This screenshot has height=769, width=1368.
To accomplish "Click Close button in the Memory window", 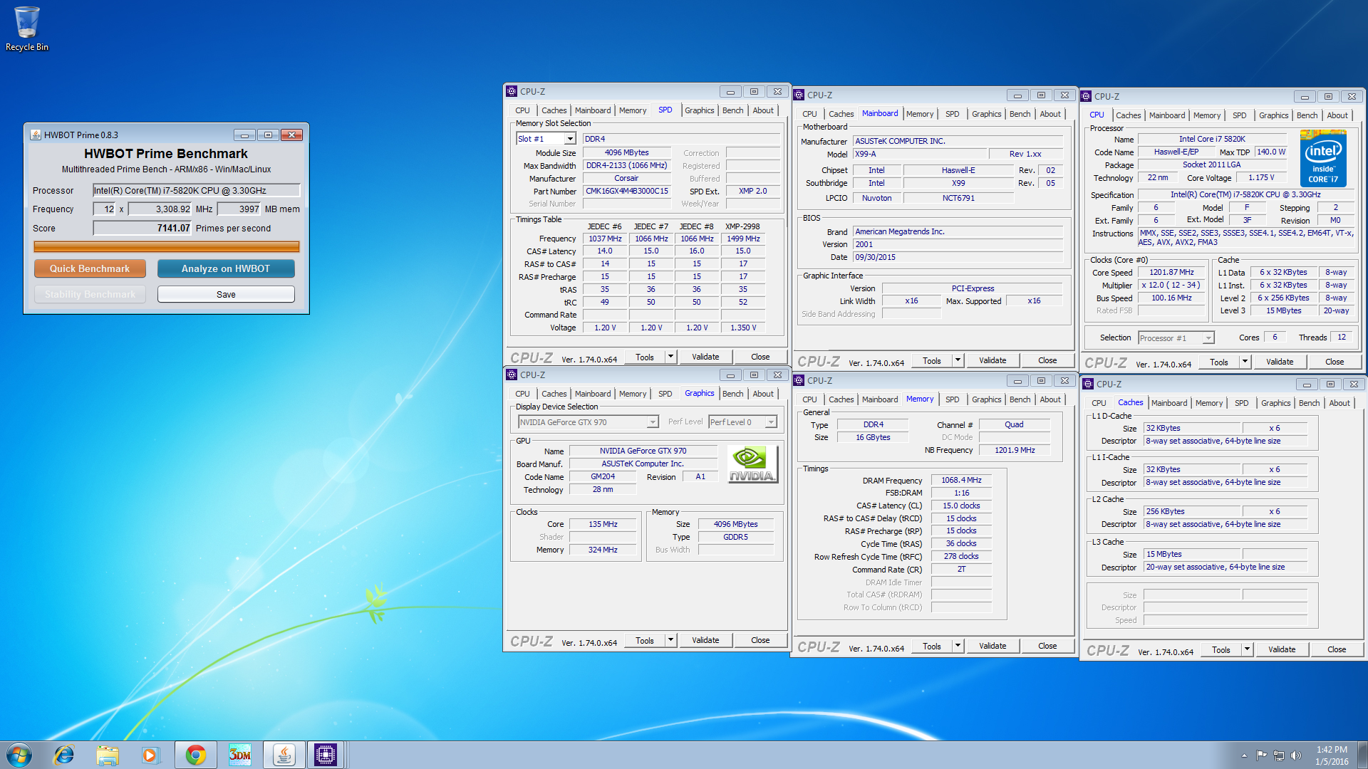I will 1047,646.
